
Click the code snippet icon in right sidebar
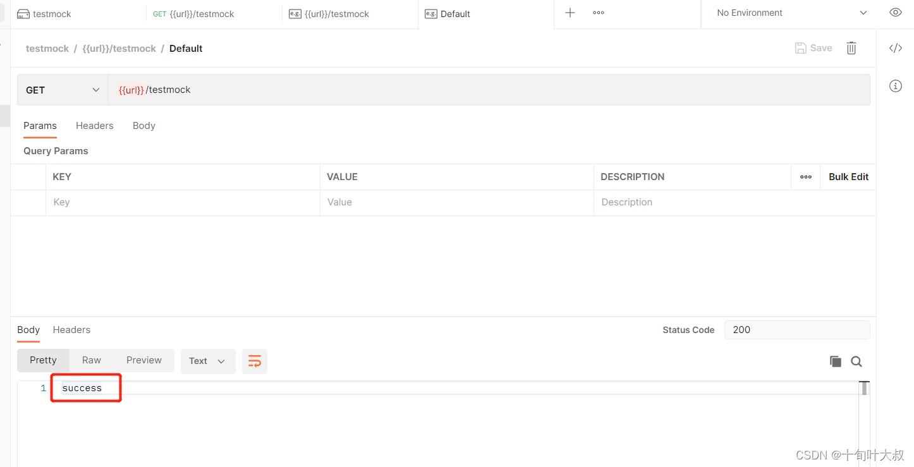pos(895,49)
